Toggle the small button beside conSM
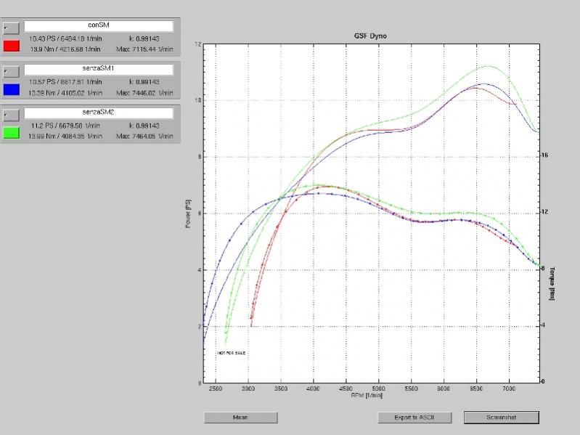The width and height of the screenshot is (580, 435). click(11, 28)
